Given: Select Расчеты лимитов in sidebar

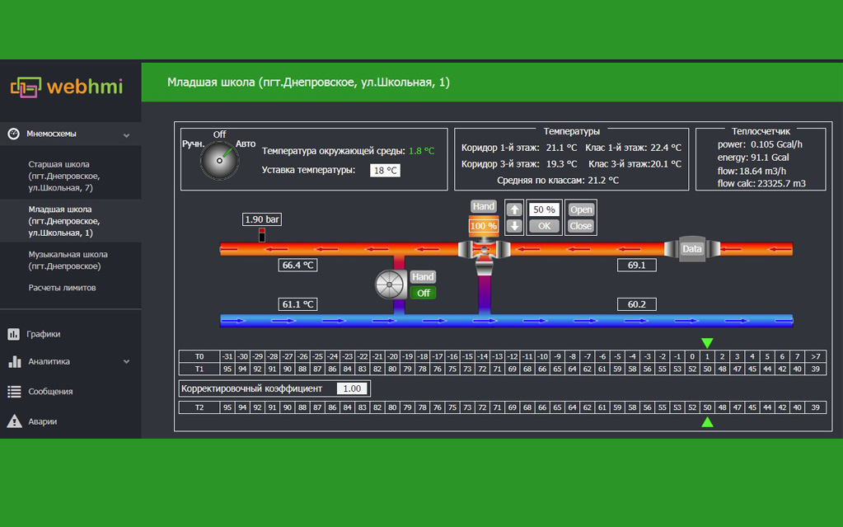Looking at the screenshot, I should tap(62, 288).
